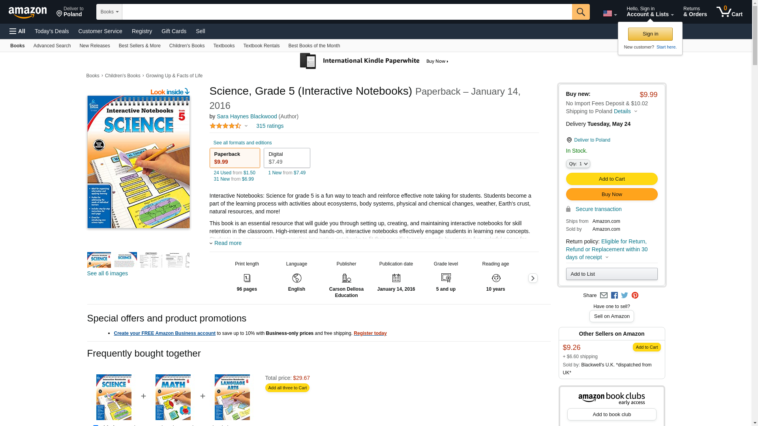Open Today's Deals in navigation bar
Screen dimensions: 758x426
click(52, 31)
